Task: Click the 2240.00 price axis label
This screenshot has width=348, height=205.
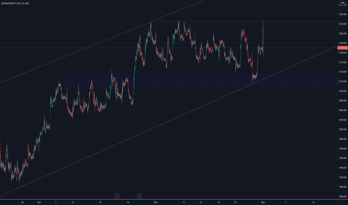Action: point(343,24)
